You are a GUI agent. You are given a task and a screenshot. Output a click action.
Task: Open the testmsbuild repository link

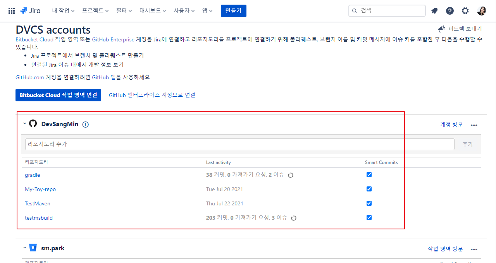pos(39,218)
